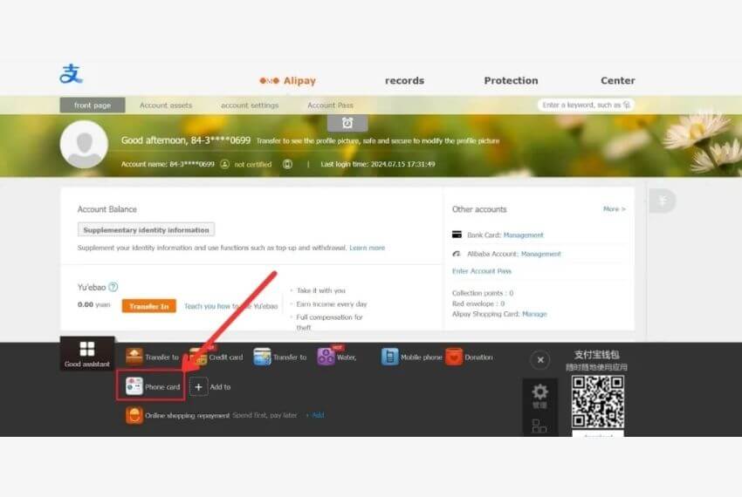Click the yen floating side button

coord(663,201)
